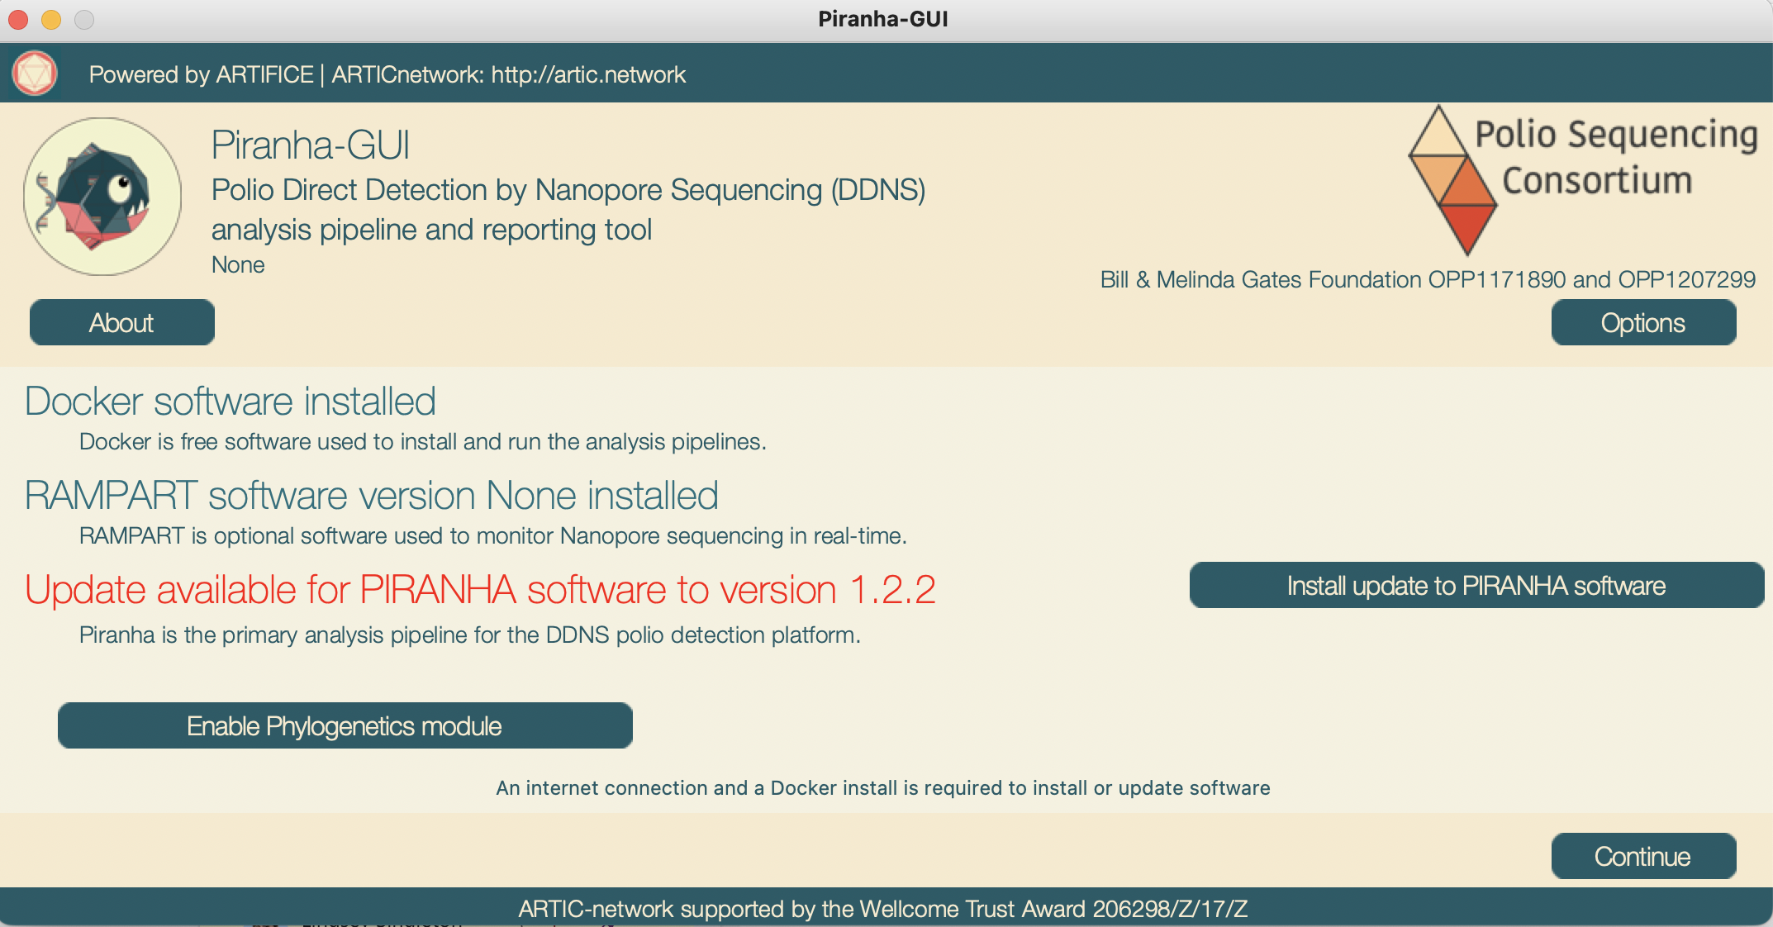Click 'Piranha is the primary analysis pipeline' text

point(470,635)
